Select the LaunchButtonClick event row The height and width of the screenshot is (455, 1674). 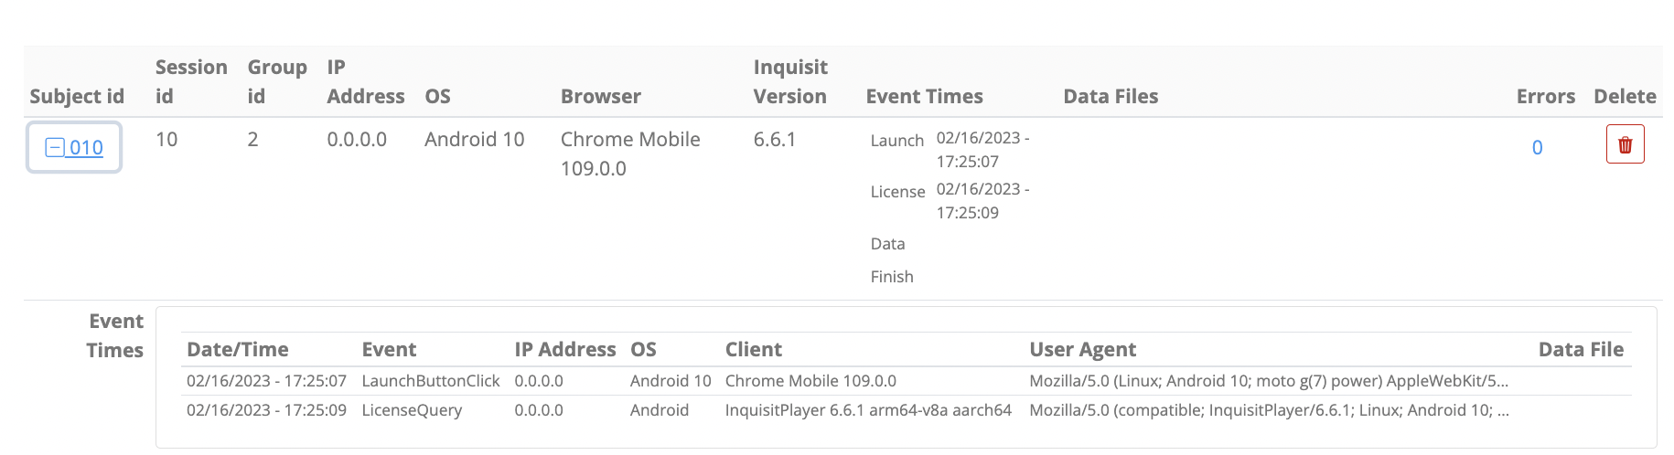click(906, 380)
